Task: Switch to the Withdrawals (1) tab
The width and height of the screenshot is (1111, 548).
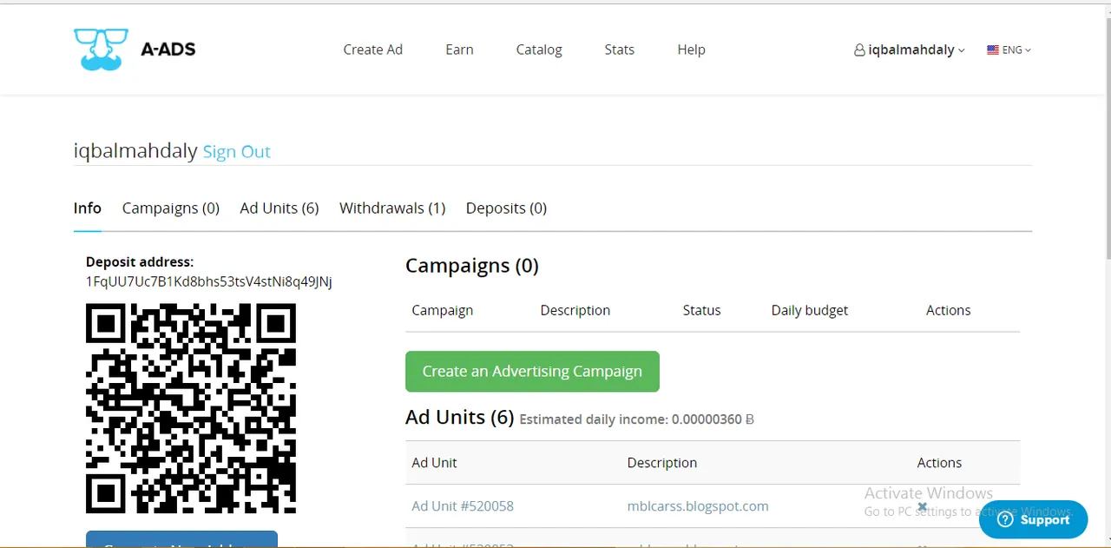Action: [392, 208]
